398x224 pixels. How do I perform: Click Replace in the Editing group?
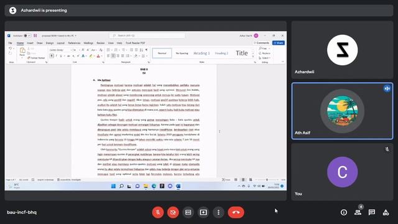coord(264,53)
